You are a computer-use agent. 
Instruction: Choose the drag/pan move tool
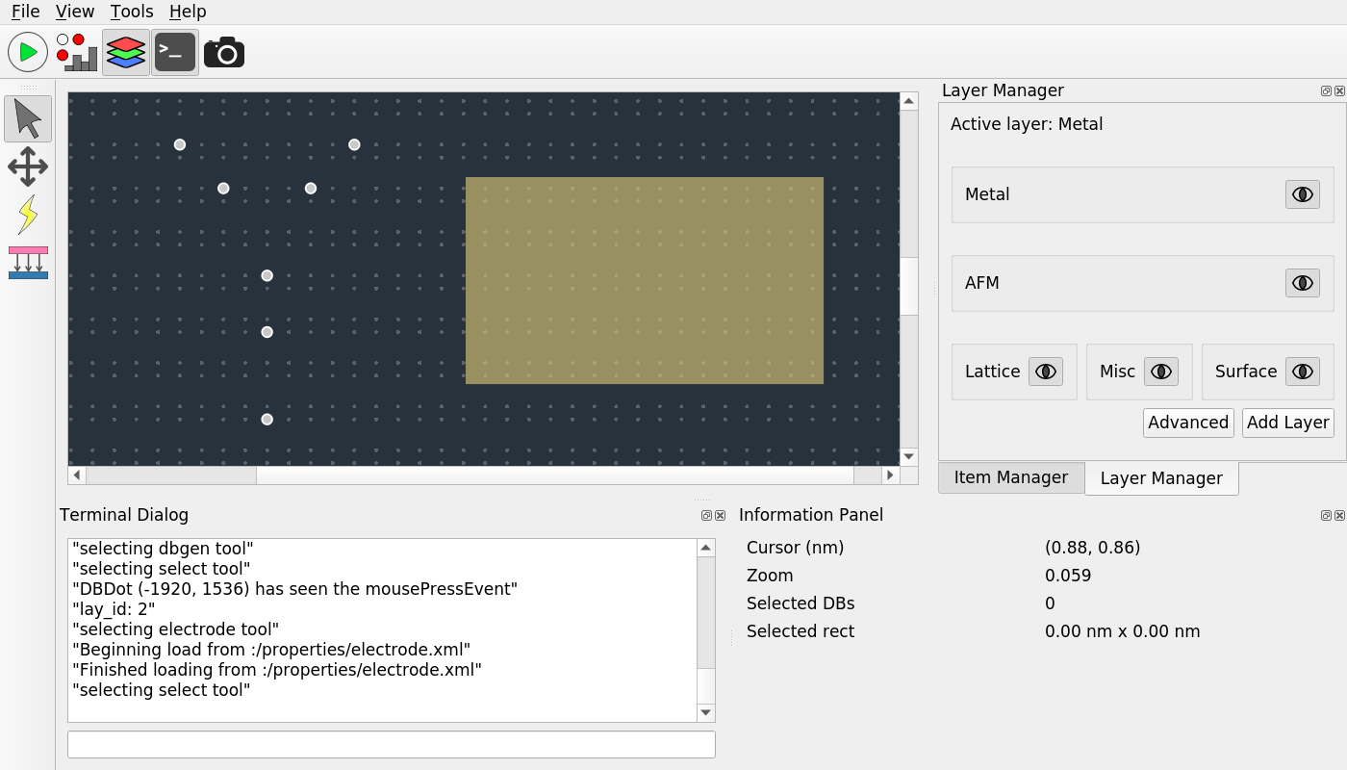coord(28,167)
